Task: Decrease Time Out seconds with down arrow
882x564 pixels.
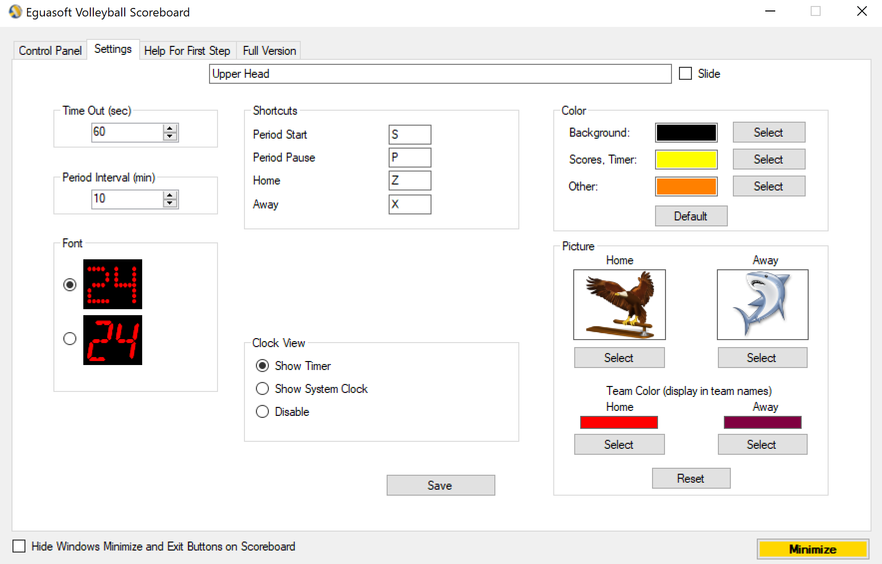Action: coord(170,136)
